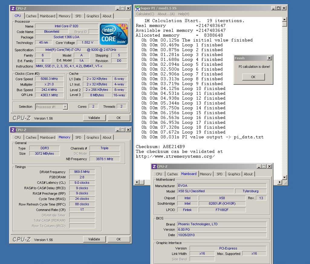Select Caches tab in Mainboard CPU-Z window
Screen dimensions: 310x264
pyautogui.click(x=172, y=174)
